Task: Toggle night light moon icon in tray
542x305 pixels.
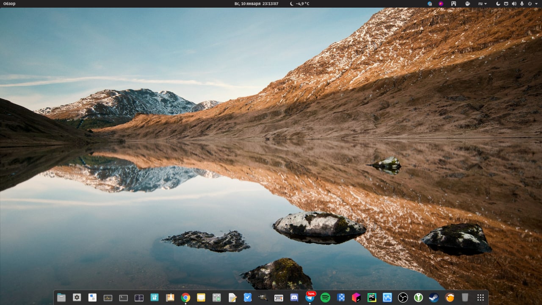Action: coord(498,3)
